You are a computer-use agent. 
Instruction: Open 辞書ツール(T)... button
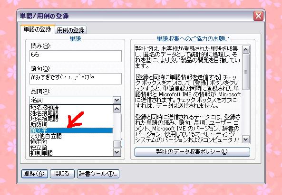pos(98,174)
